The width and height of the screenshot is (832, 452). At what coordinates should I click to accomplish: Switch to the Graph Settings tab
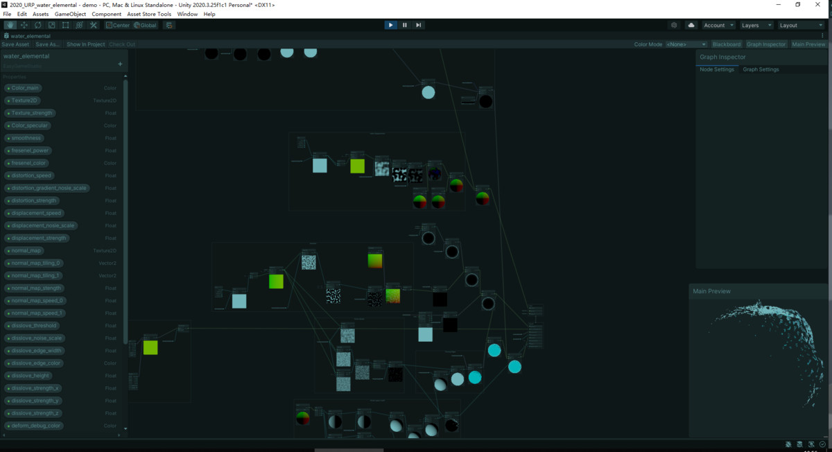tap(761, 69)
